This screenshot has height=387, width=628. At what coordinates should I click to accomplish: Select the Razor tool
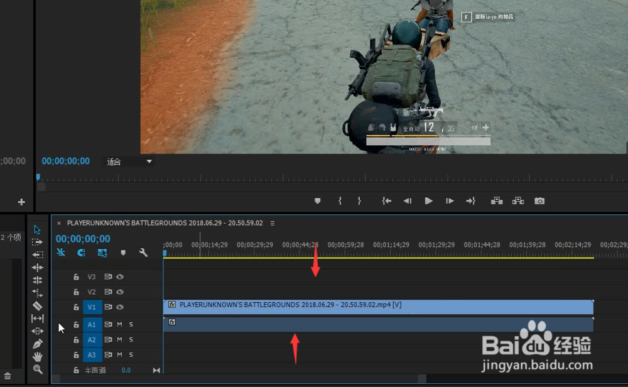tap(37, 306)
